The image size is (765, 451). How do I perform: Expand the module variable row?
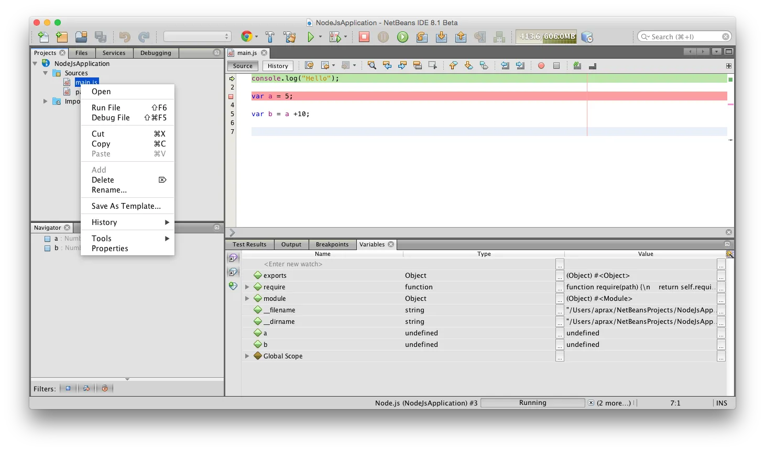[x=247, y=298]
